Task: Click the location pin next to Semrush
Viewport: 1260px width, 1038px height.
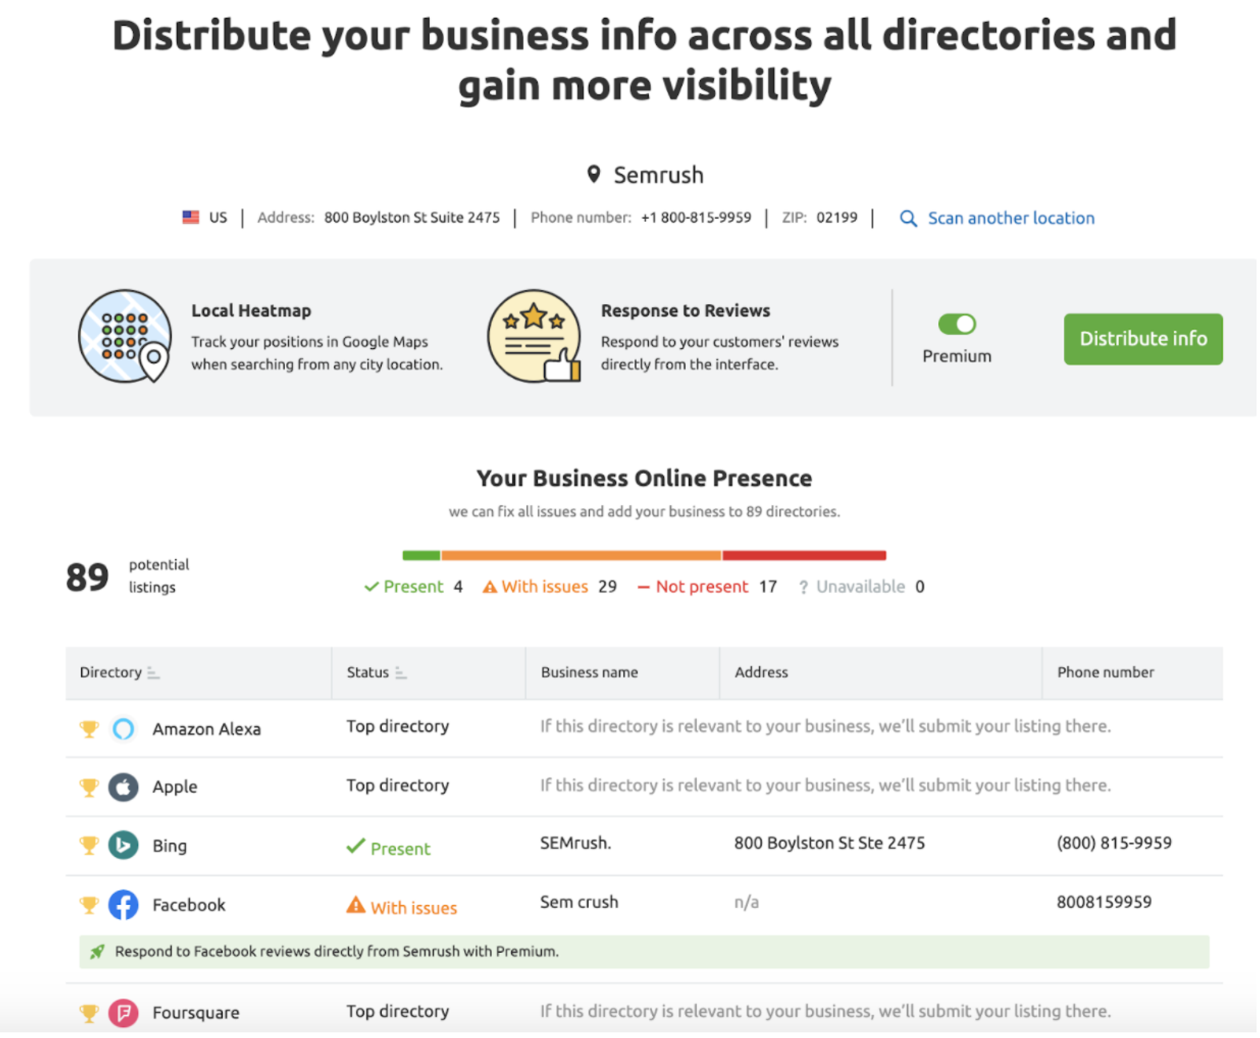Action: [x=594, y=174]
